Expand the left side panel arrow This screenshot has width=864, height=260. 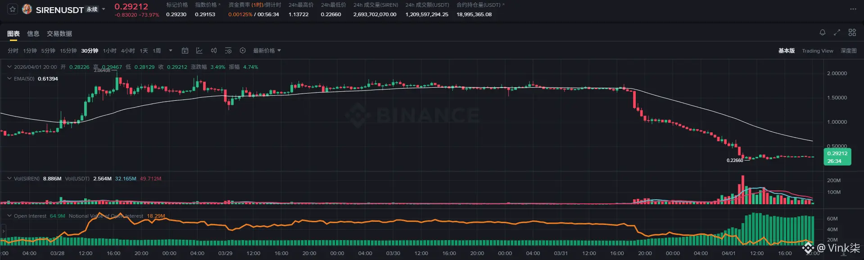(3, 231)
